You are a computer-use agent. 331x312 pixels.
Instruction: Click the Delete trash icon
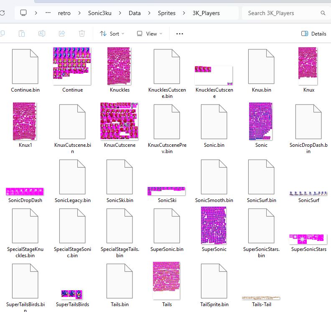point(82,33)
